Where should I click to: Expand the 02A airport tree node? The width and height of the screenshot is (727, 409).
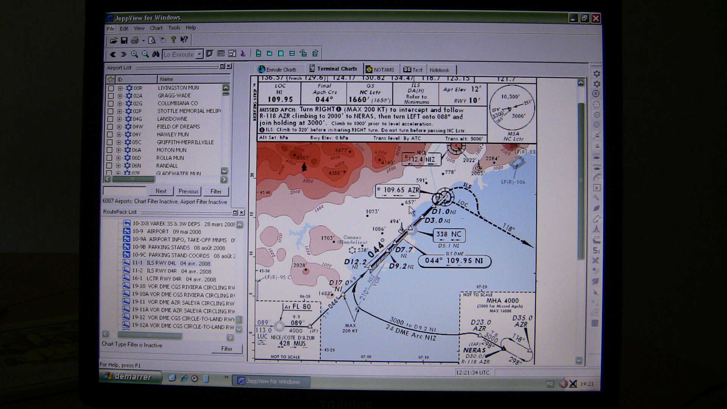(120, 96)
